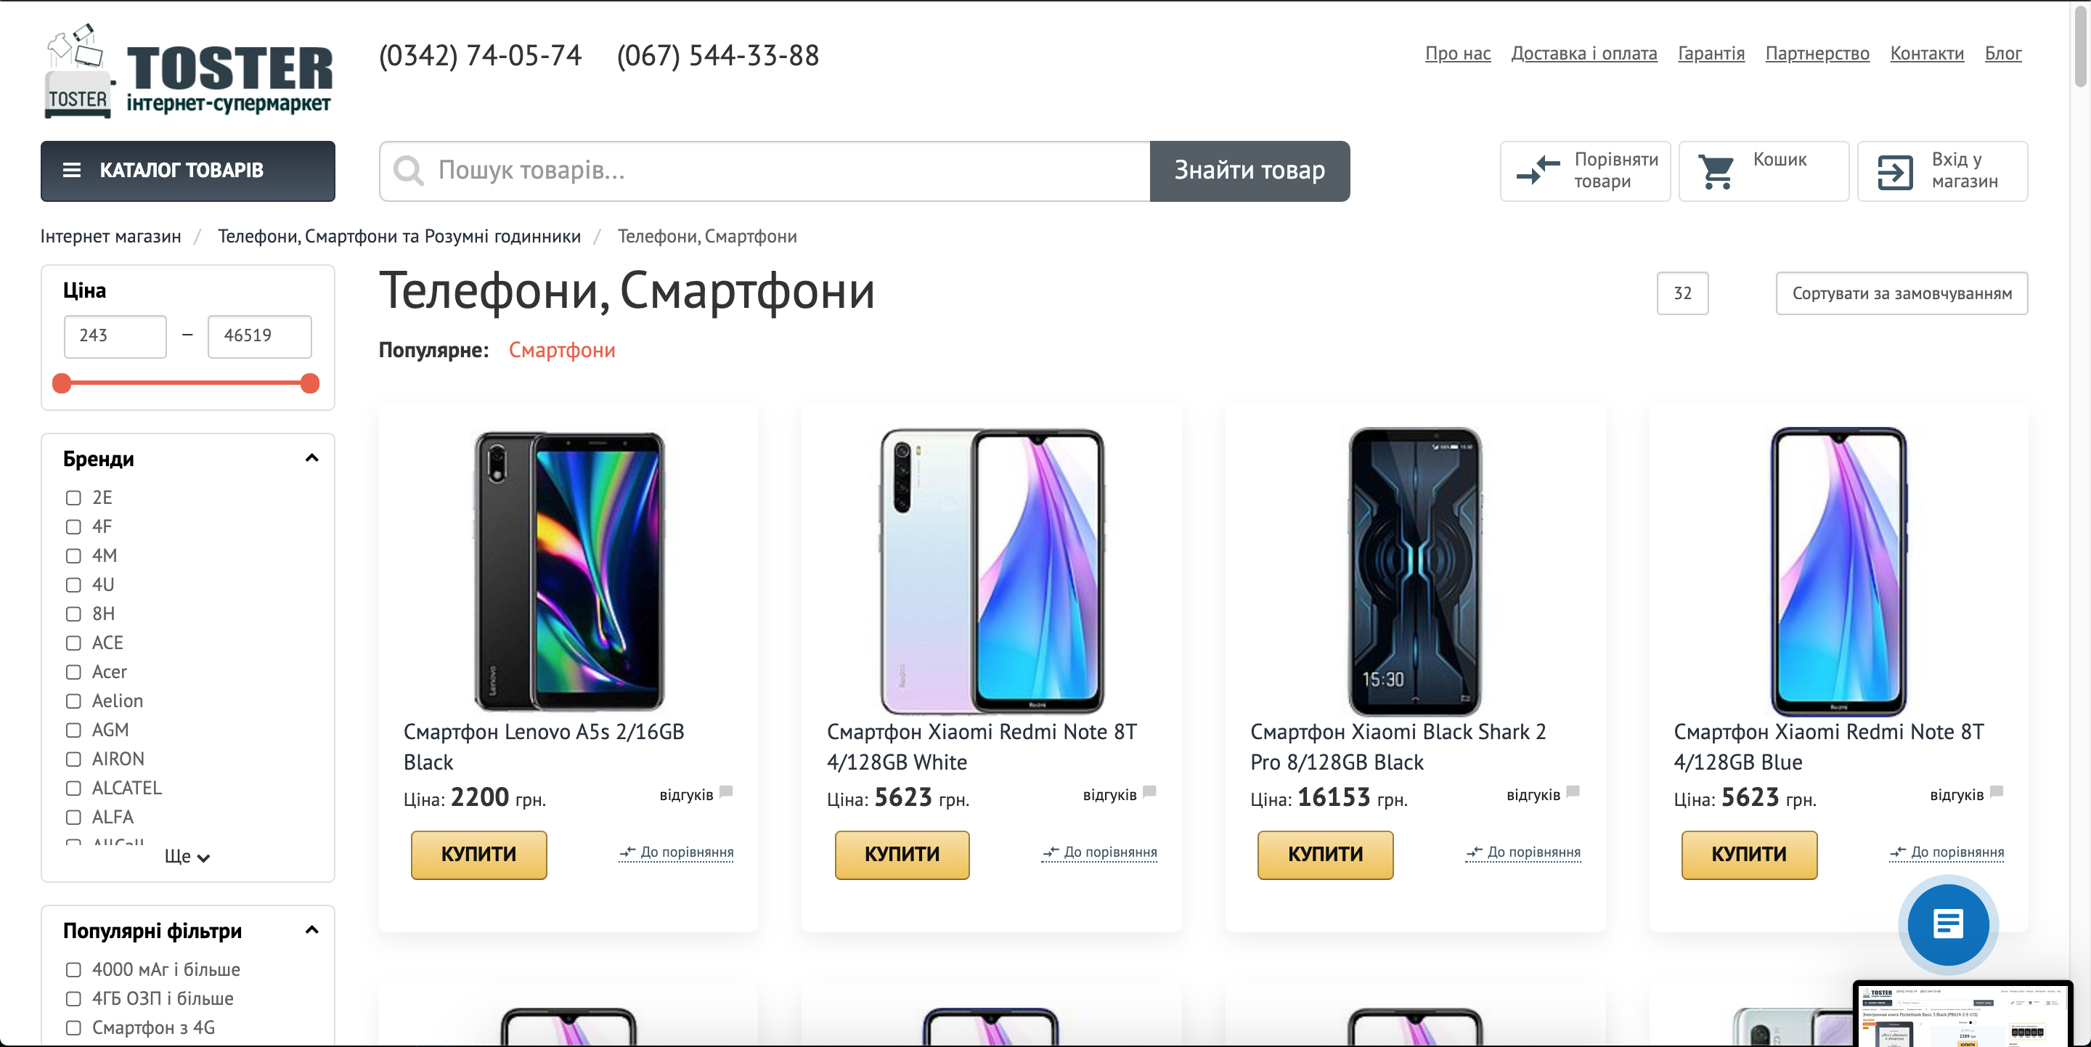This screenshot has width=2091, height=1047.
Task: Click the search magnifier icon
Action: point(408,171)
